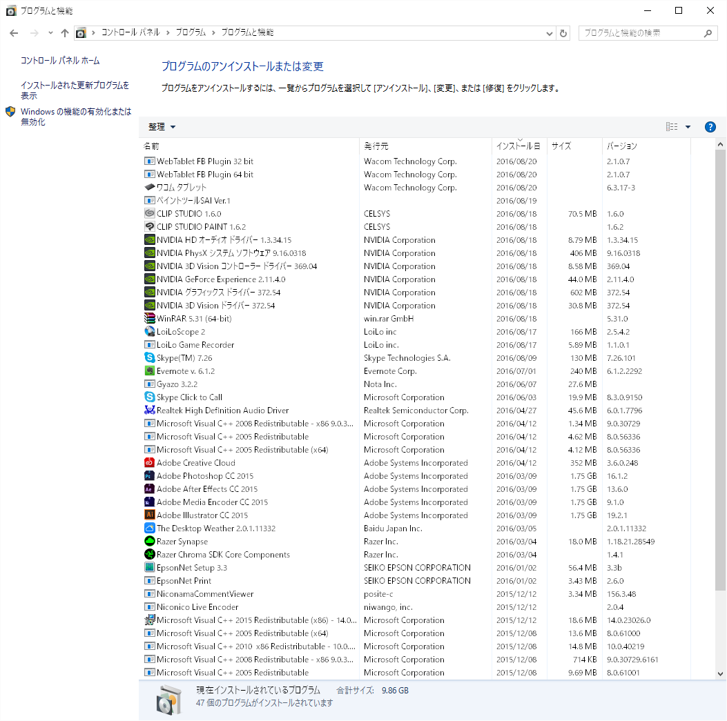Click the CLIP STUDIO 1.6.0 program icon
727x721 pixels.
(149, 214)
